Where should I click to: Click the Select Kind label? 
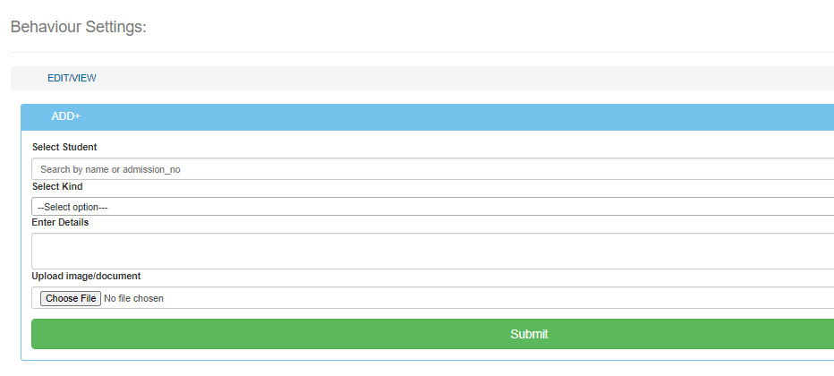(x=57, y=186)
